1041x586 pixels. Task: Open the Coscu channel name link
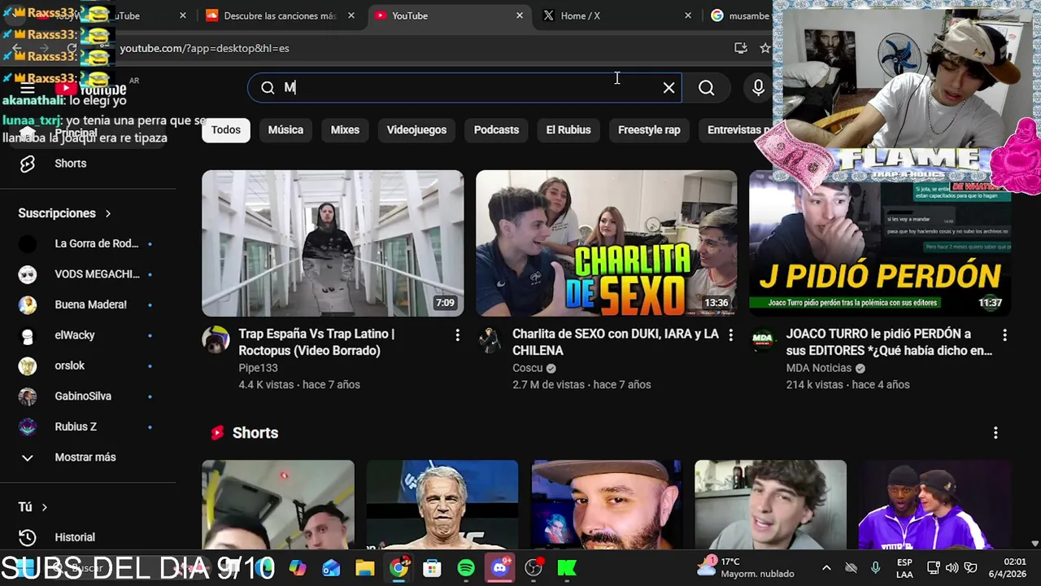528,368
